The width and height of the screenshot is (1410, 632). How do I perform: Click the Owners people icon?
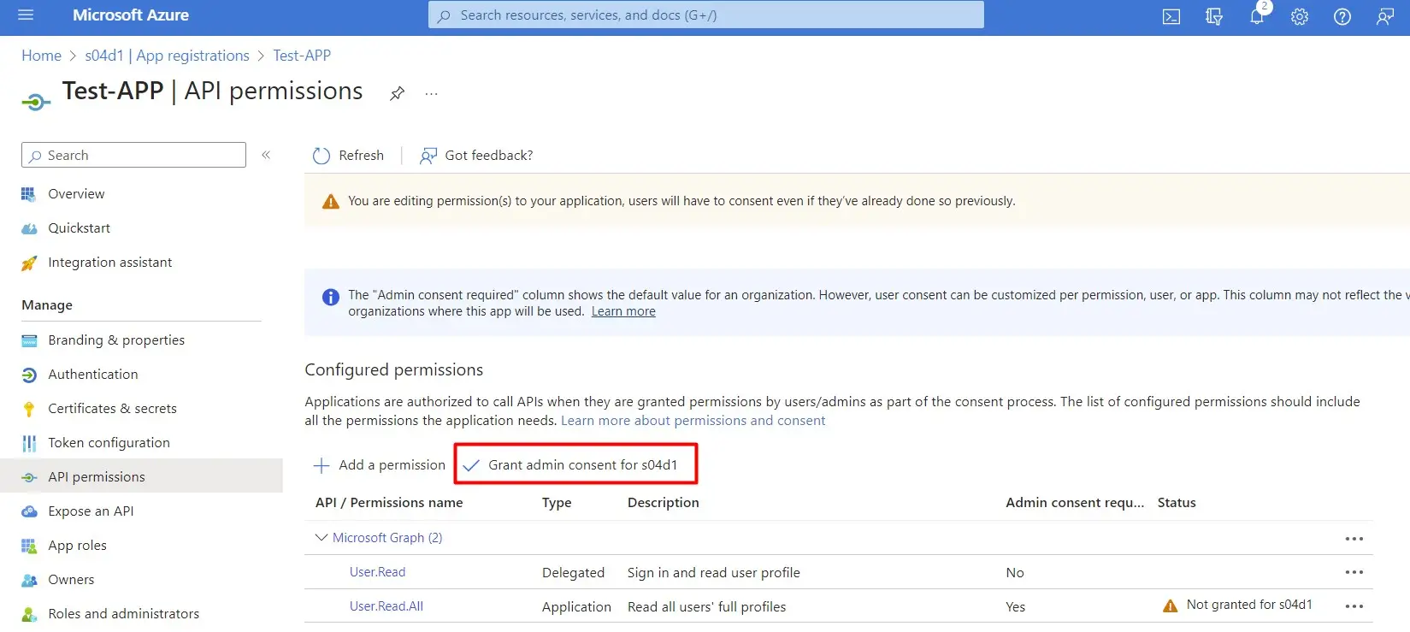pyautogui.click(x=29, y=580)
